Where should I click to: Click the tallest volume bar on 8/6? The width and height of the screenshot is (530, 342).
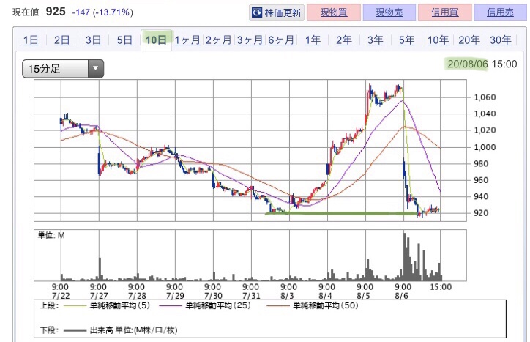405,257
